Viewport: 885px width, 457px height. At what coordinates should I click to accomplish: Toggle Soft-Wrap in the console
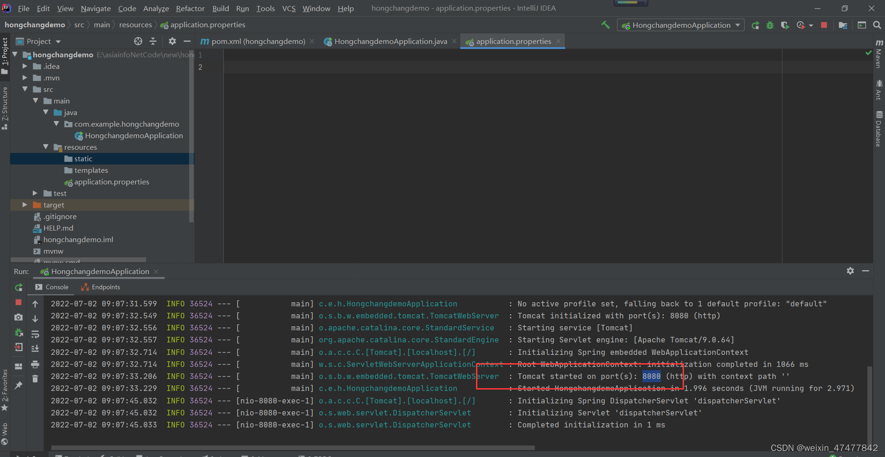tap(35, 334)
